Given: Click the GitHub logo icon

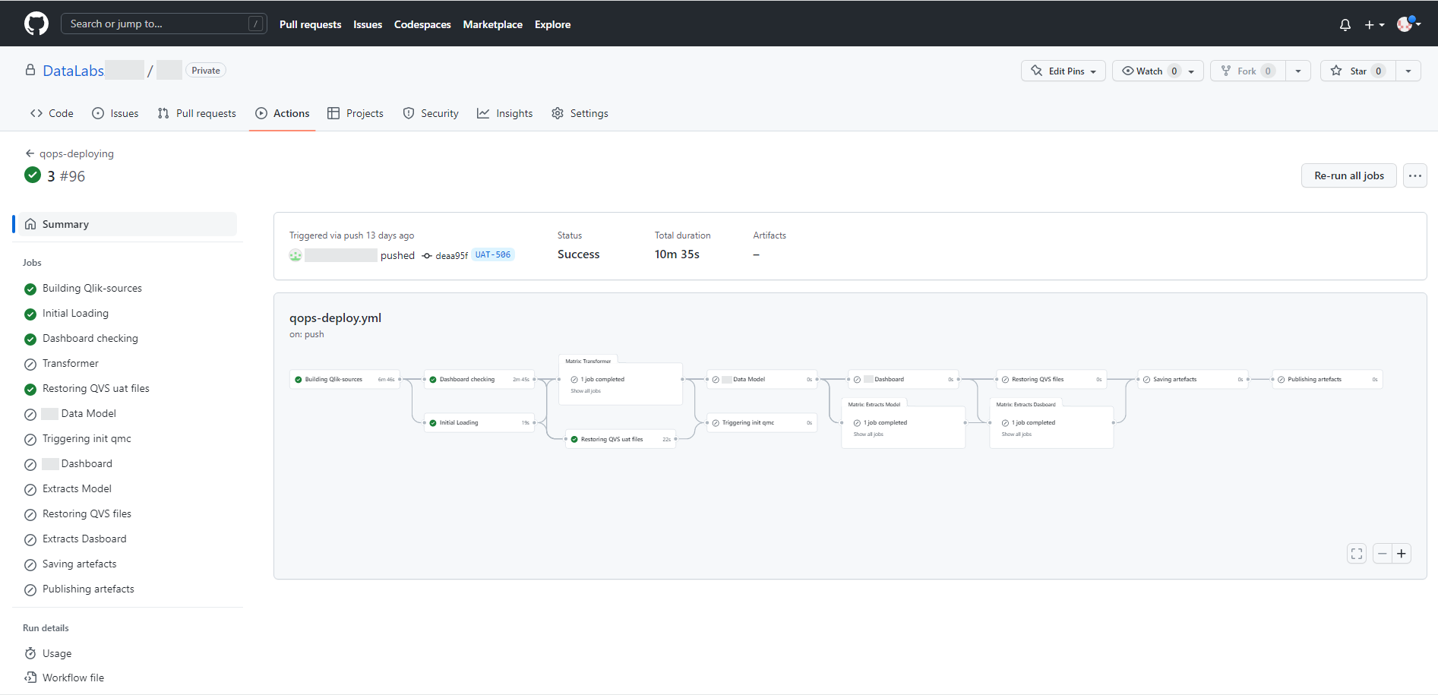Looking at the screenshot, I should coord(36,24).
